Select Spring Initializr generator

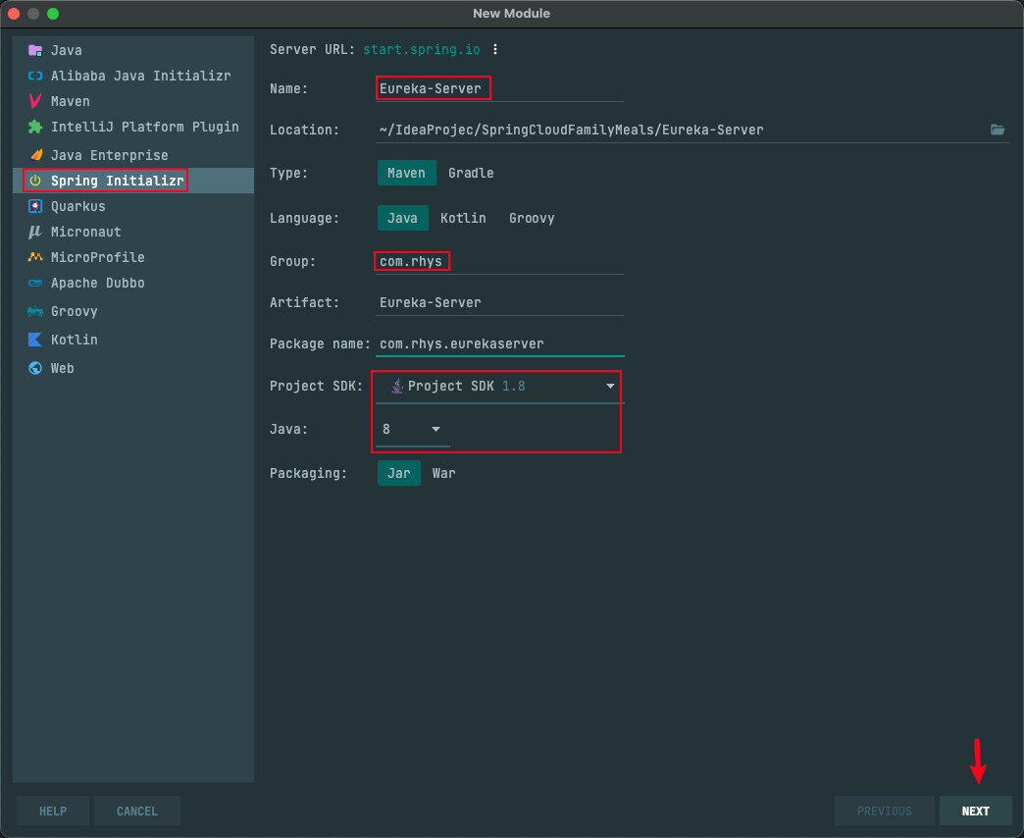coord(133,181)
